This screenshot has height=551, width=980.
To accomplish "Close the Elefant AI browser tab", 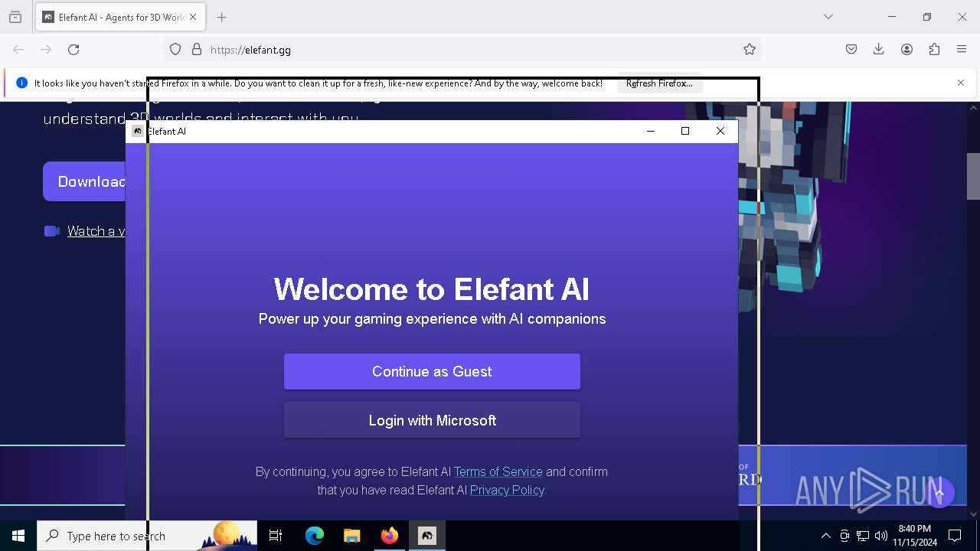I will 193,17.
